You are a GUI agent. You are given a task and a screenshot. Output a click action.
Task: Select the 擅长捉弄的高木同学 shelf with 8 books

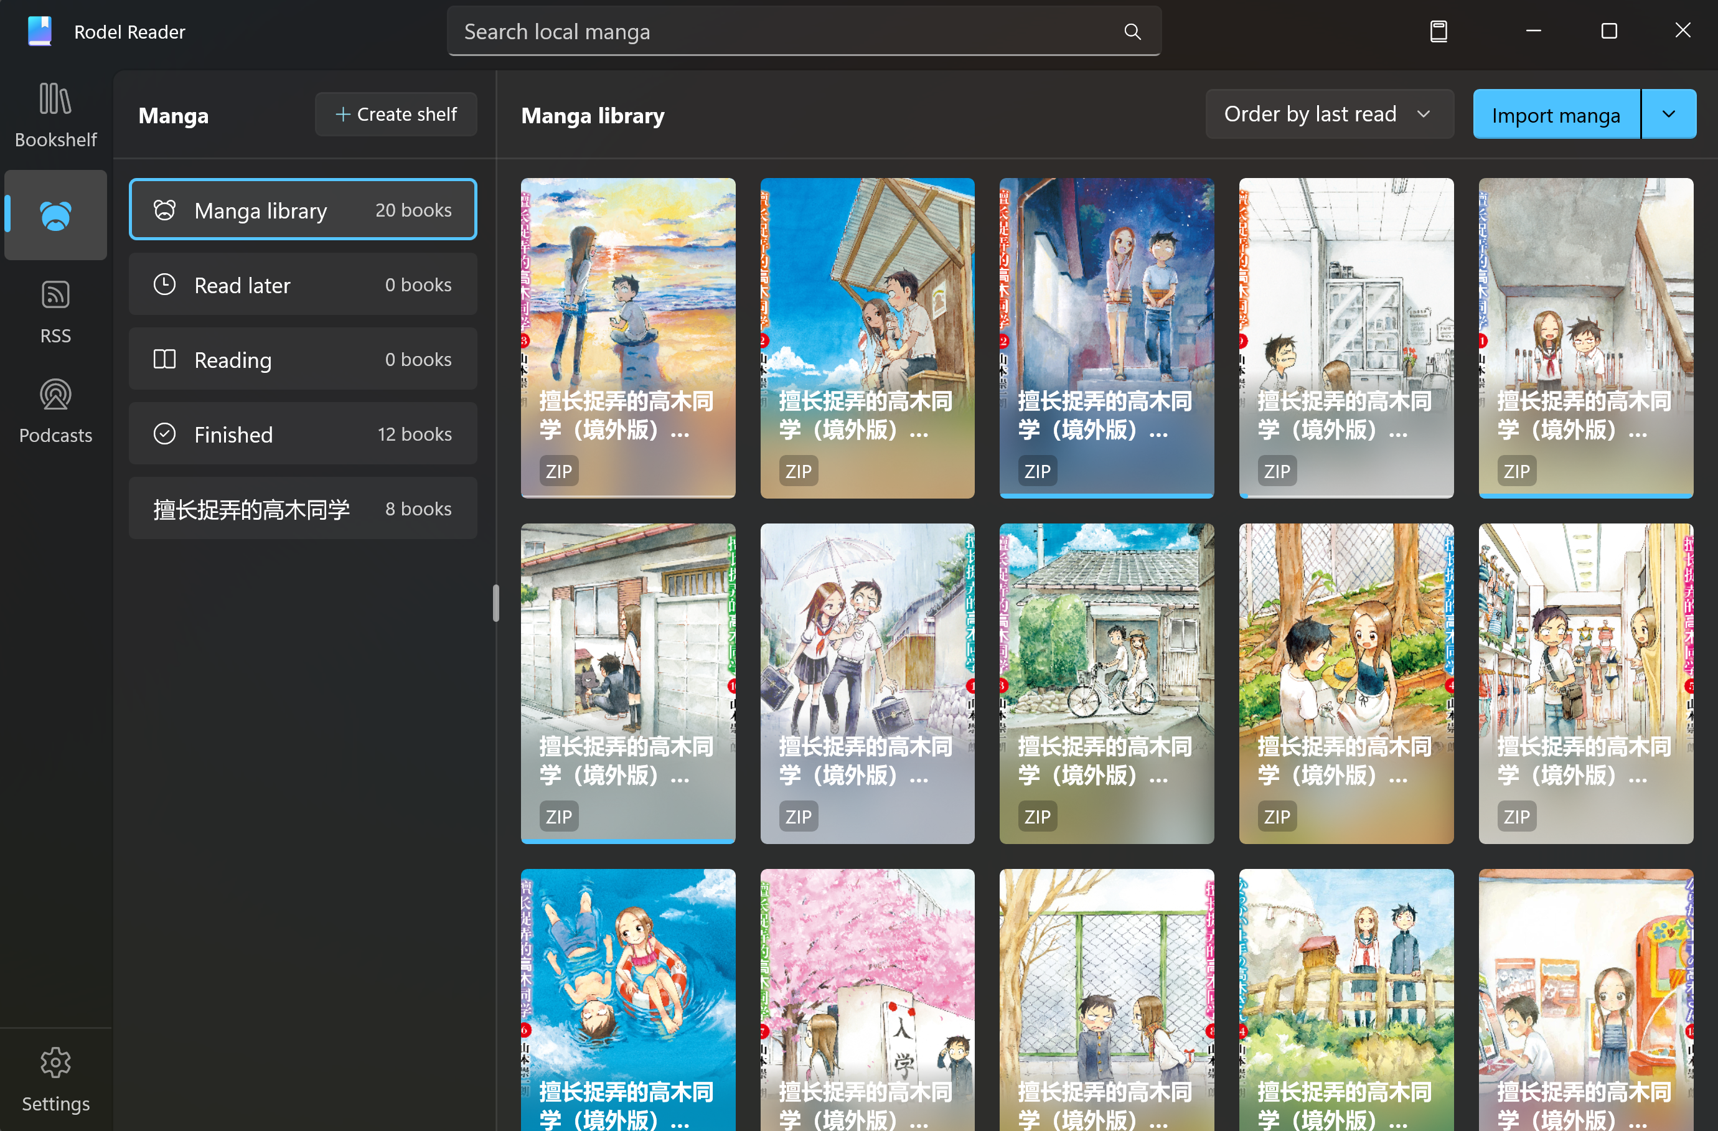pyautogui.click(x=303, y=509)
